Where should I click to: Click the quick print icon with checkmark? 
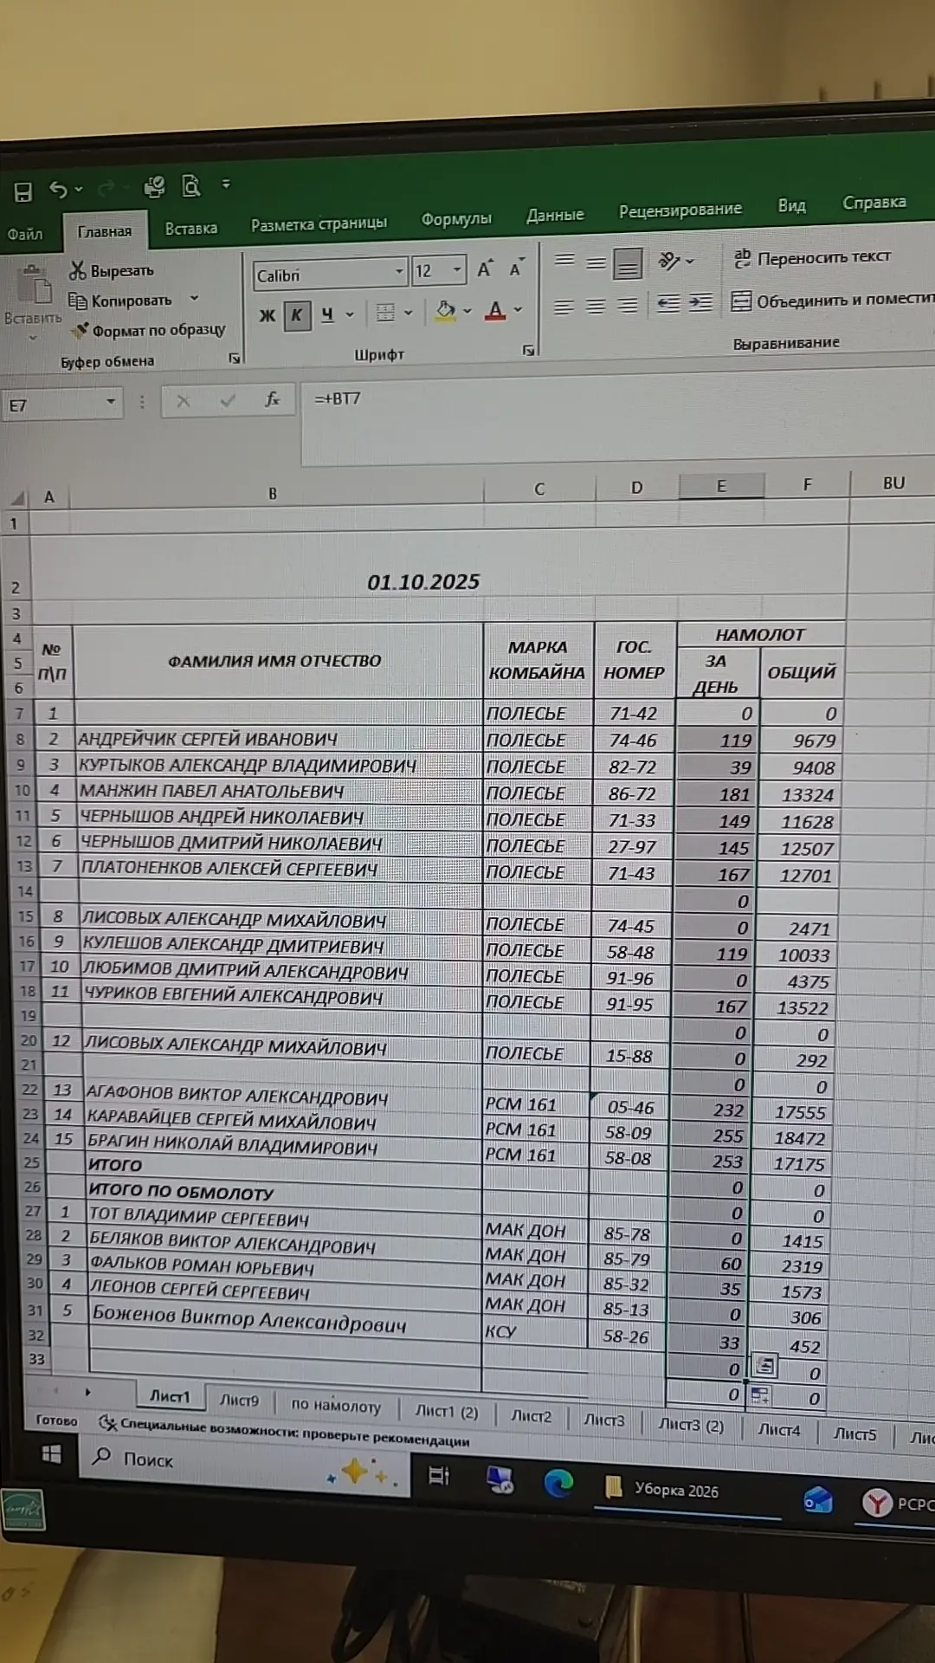tap(155, 186)
